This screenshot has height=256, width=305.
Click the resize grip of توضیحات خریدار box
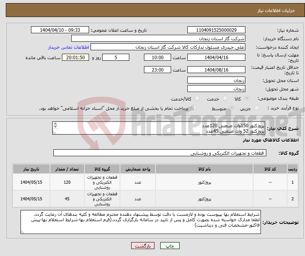pyautogui.click(x=22, y=232)
